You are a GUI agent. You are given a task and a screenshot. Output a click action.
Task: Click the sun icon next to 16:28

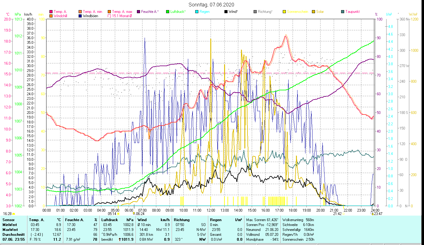coord(14,214)
